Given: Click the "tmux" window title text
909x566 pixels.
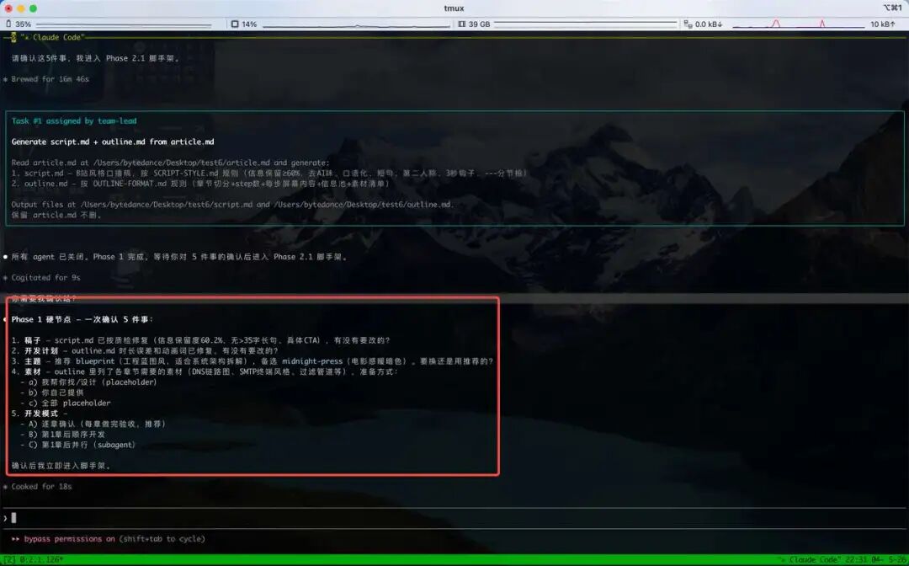Looking at the screenshot, I should point(454,8).
